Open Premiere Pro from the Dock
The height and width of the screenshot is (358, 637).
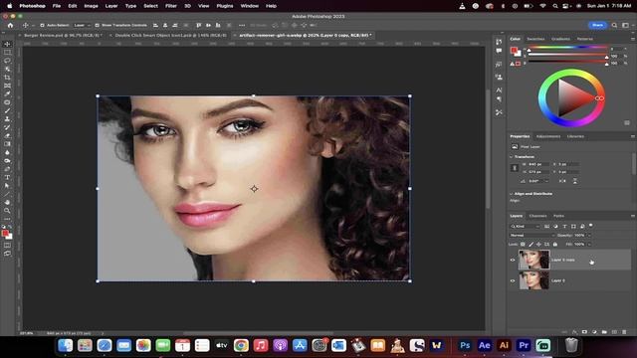click(x=524, y=345)
